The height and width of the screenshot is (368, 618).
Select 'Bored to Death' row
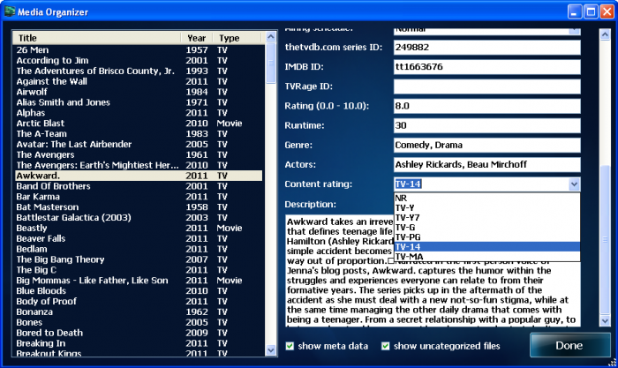pyautogui.click(x=139, y=333)
